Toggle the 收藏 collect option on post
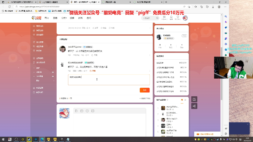 [x=103, y=28]
